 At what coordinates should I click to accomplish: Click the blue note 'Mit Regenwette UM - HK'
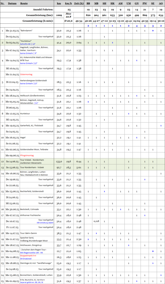[x=32, y=252]
